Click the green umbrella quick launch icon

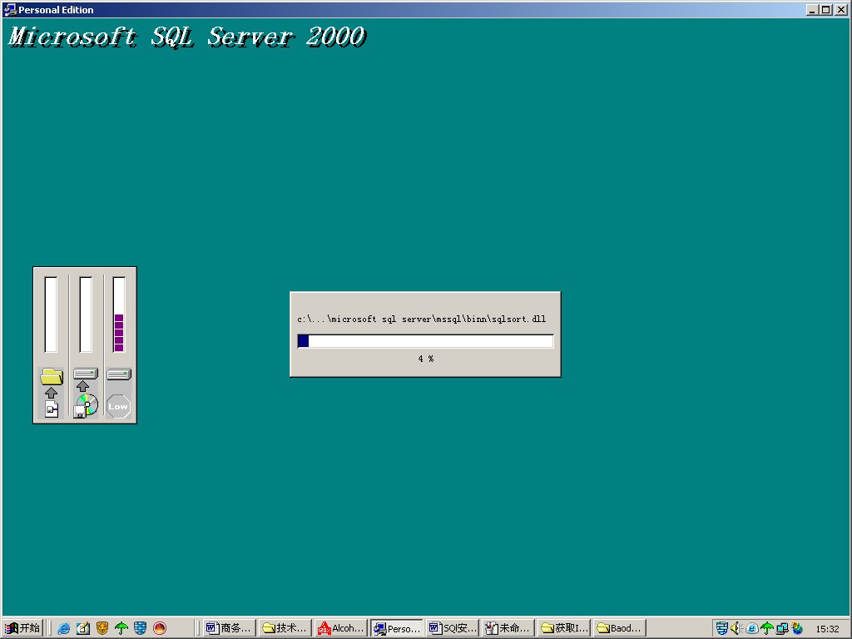point(121,628)
